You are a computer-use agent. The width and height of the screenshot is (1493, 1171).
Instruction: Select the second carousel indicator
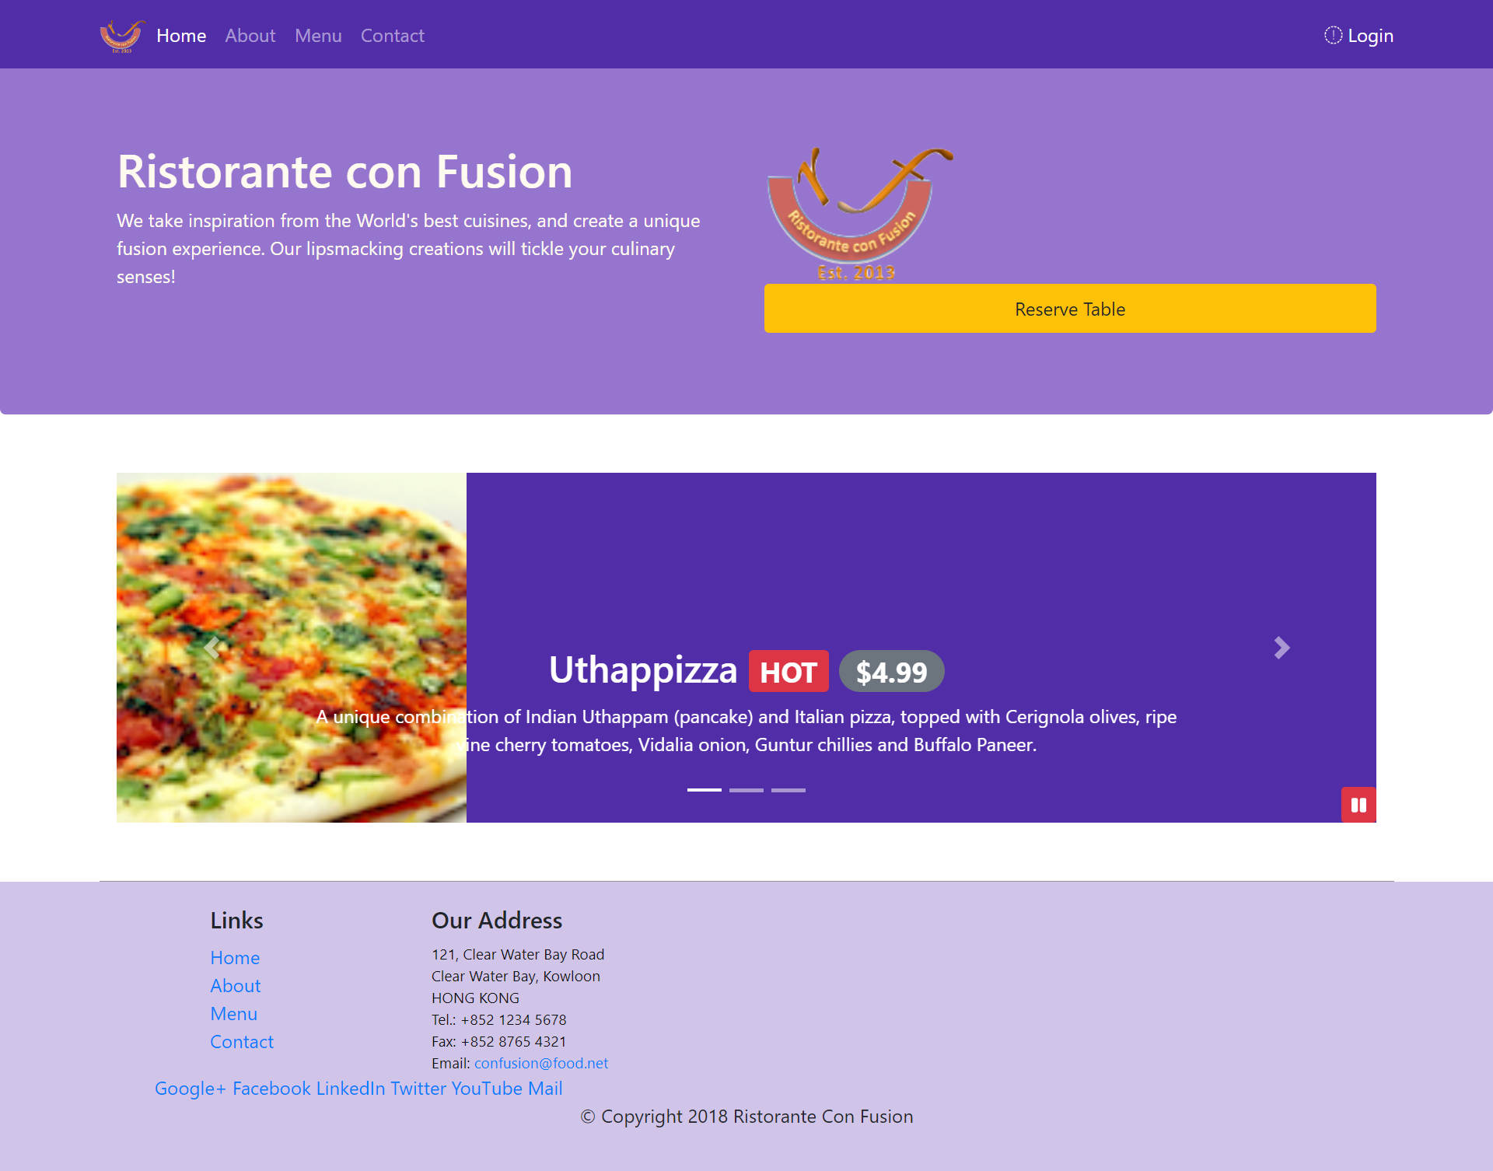click(x=746, y=789)
